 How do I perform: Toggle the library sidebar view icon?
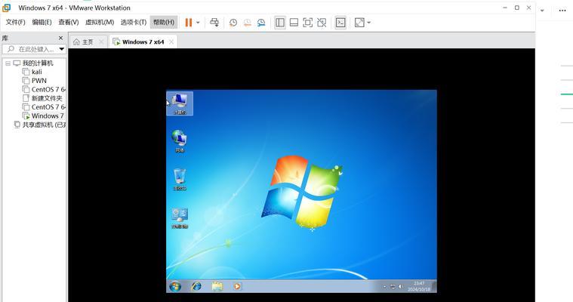tap(280, 23)
